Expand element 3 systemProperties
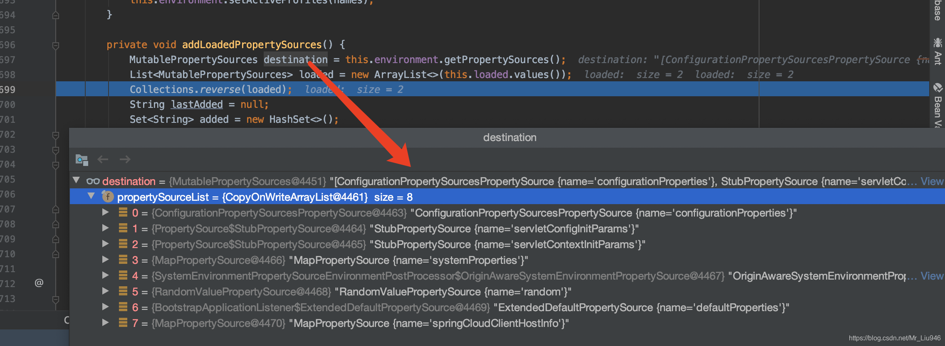This screenshot has width=945, height=346. point(106,259)
